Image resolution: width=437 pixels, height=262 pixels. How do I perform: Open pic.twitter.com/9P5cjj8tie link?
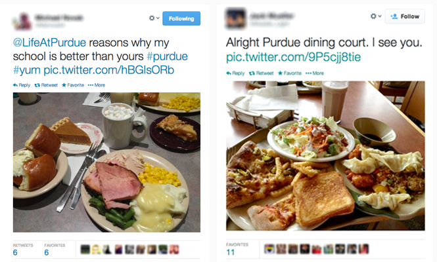(294, 57)
